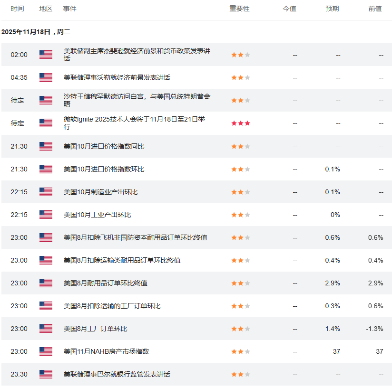The image size is (392, 387).
Task: Open the 美国10月工业产出环比 event
Action: coord(97,215)
